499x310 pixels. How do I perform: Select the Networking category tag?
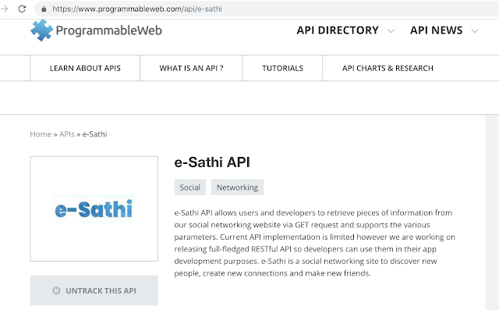[237, 187]
